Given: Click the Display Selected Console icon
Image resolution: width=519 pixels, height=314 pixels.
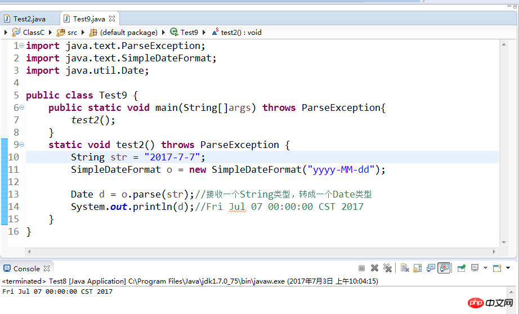Looking at the screenshot, I should pyautogui.click(x=475, y=268).
